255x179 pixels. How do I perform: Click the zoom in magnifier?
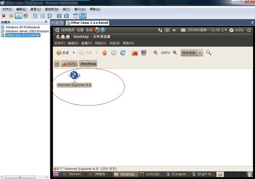point(175,53)
